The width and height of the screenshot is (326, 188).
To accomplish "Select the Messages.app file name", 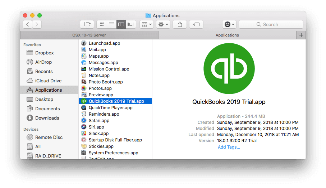I will tap(103, 63).
